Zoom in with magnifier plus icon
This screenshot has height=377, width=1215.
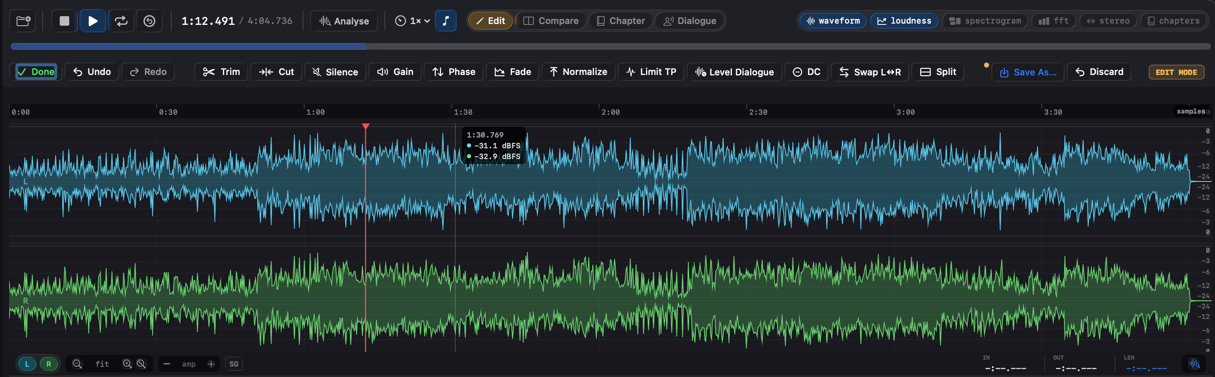pos(127,364)
